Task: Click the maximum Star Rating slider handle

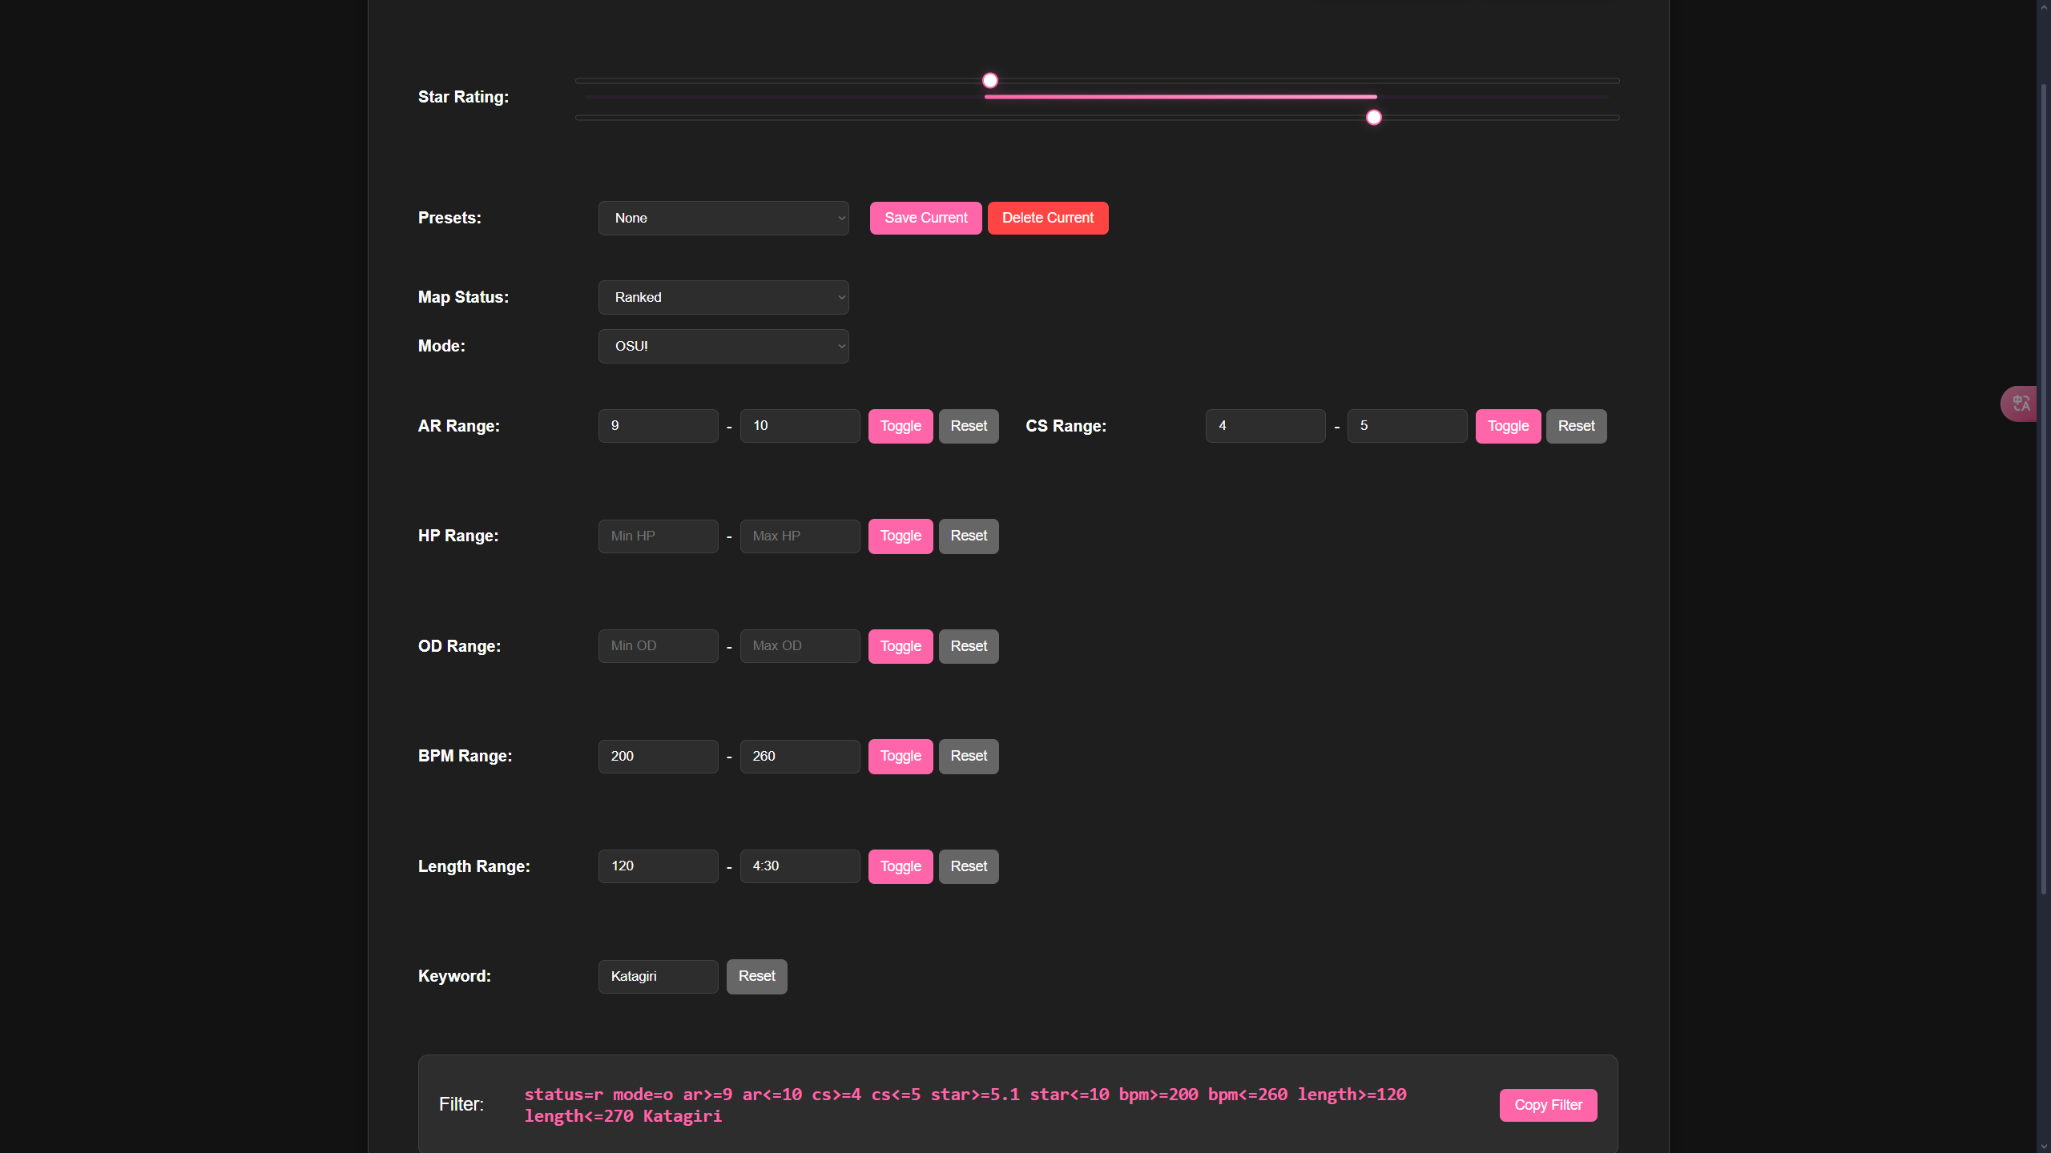Action: 1374,118
